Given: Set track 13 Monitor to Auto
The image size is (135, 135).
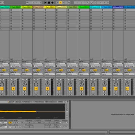Looking at the screenshot, I should point(129,70).
